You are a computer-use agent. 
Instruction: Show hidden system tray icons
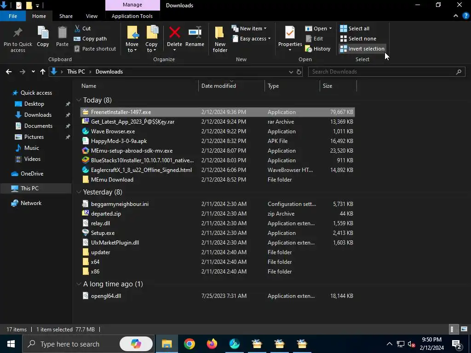(x=389, y=344)
